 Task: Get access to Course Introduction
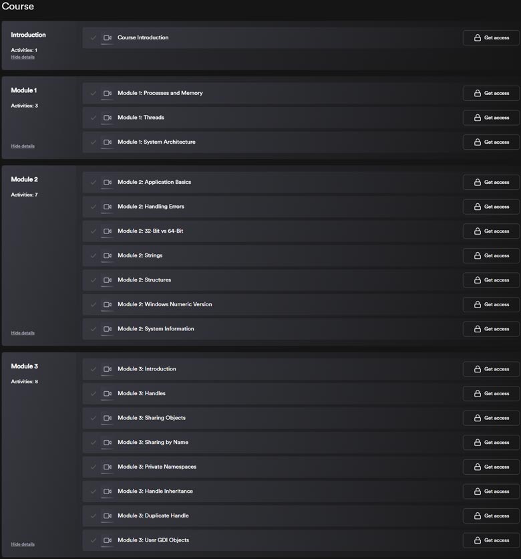(x=492, y=38)
